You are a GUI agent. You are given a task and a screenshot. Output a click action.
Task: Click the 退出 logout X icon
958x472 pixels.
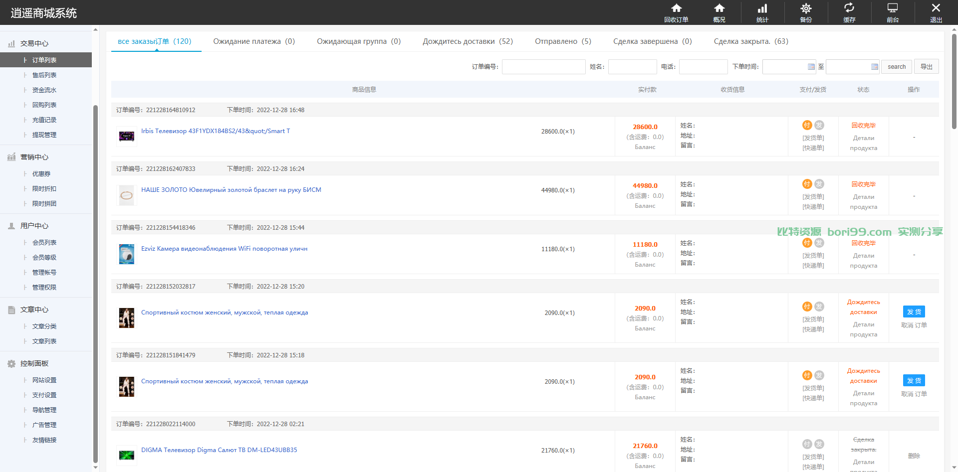point(936,8)
